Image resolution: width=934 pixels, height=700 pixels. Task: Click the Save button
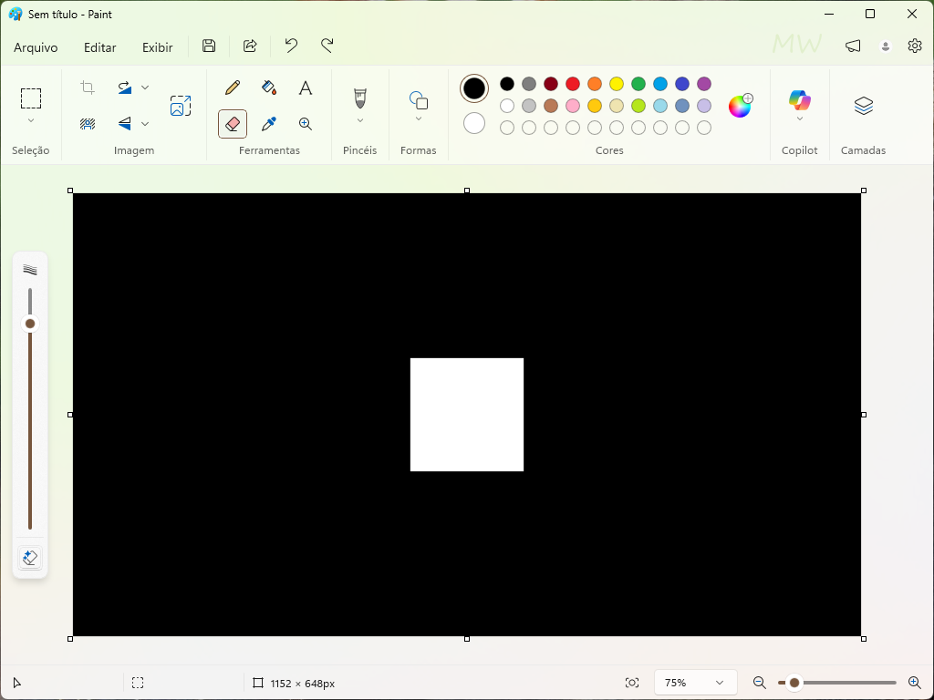click(x=208, y=46)
